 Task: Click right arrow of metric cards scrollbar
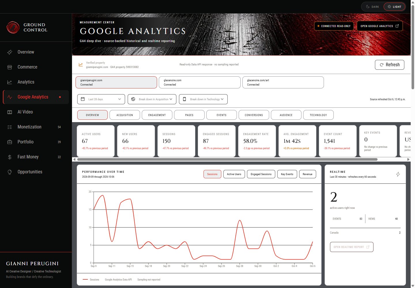tap(408, 159)
